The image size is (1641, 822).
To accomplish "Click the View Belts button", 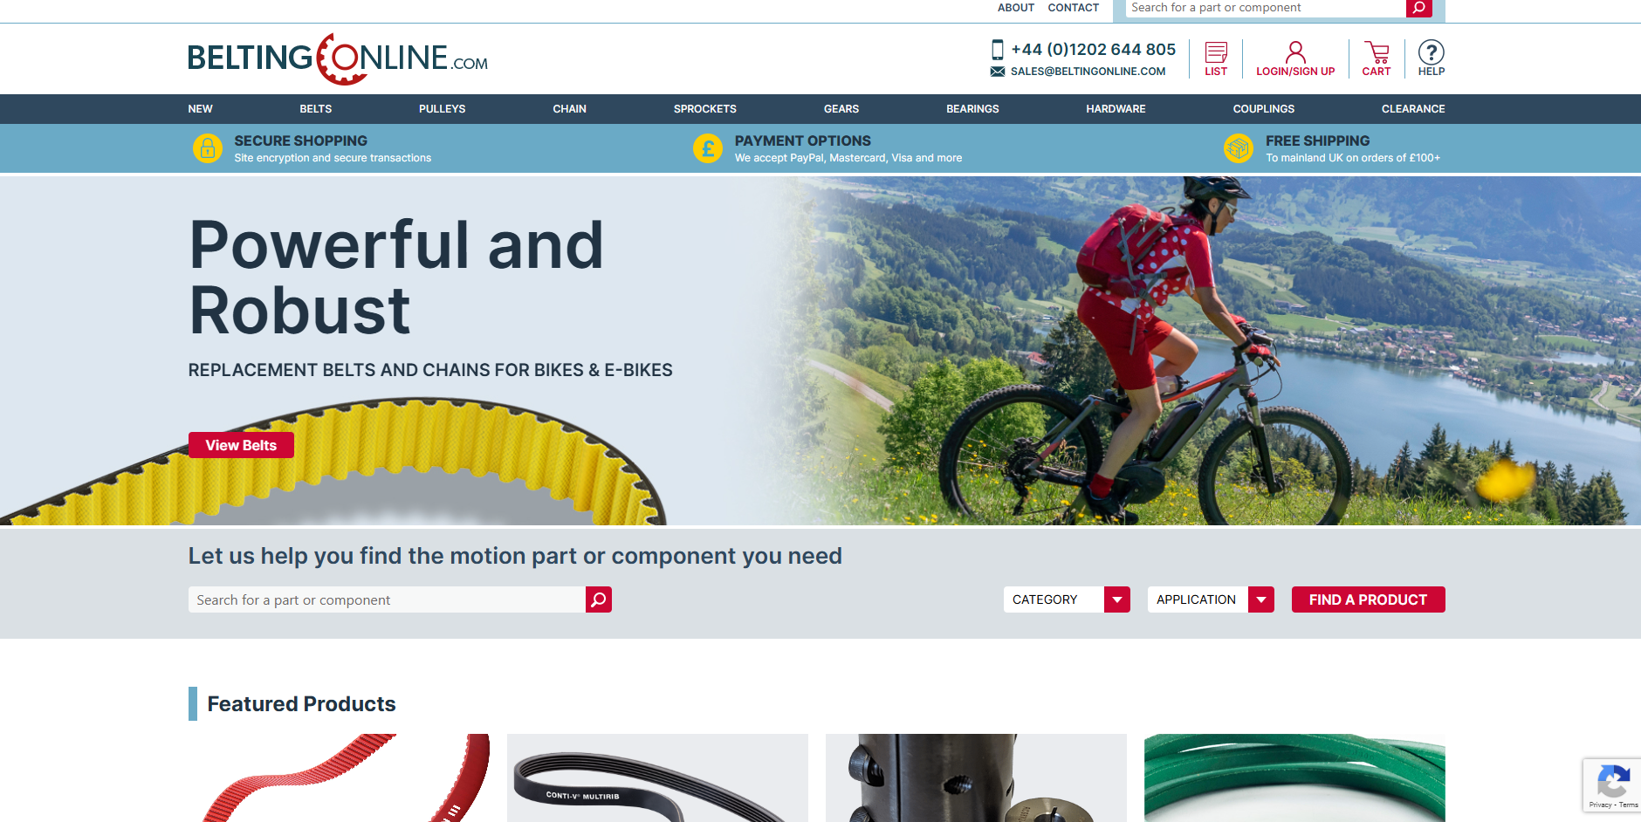I will (x=241, y=445).
